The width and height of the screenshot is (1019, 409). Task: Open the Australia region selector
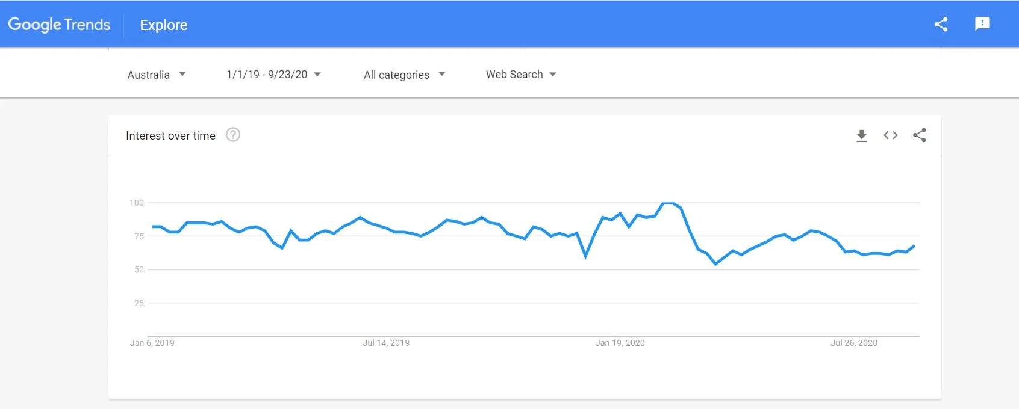(x=155, y=74)
